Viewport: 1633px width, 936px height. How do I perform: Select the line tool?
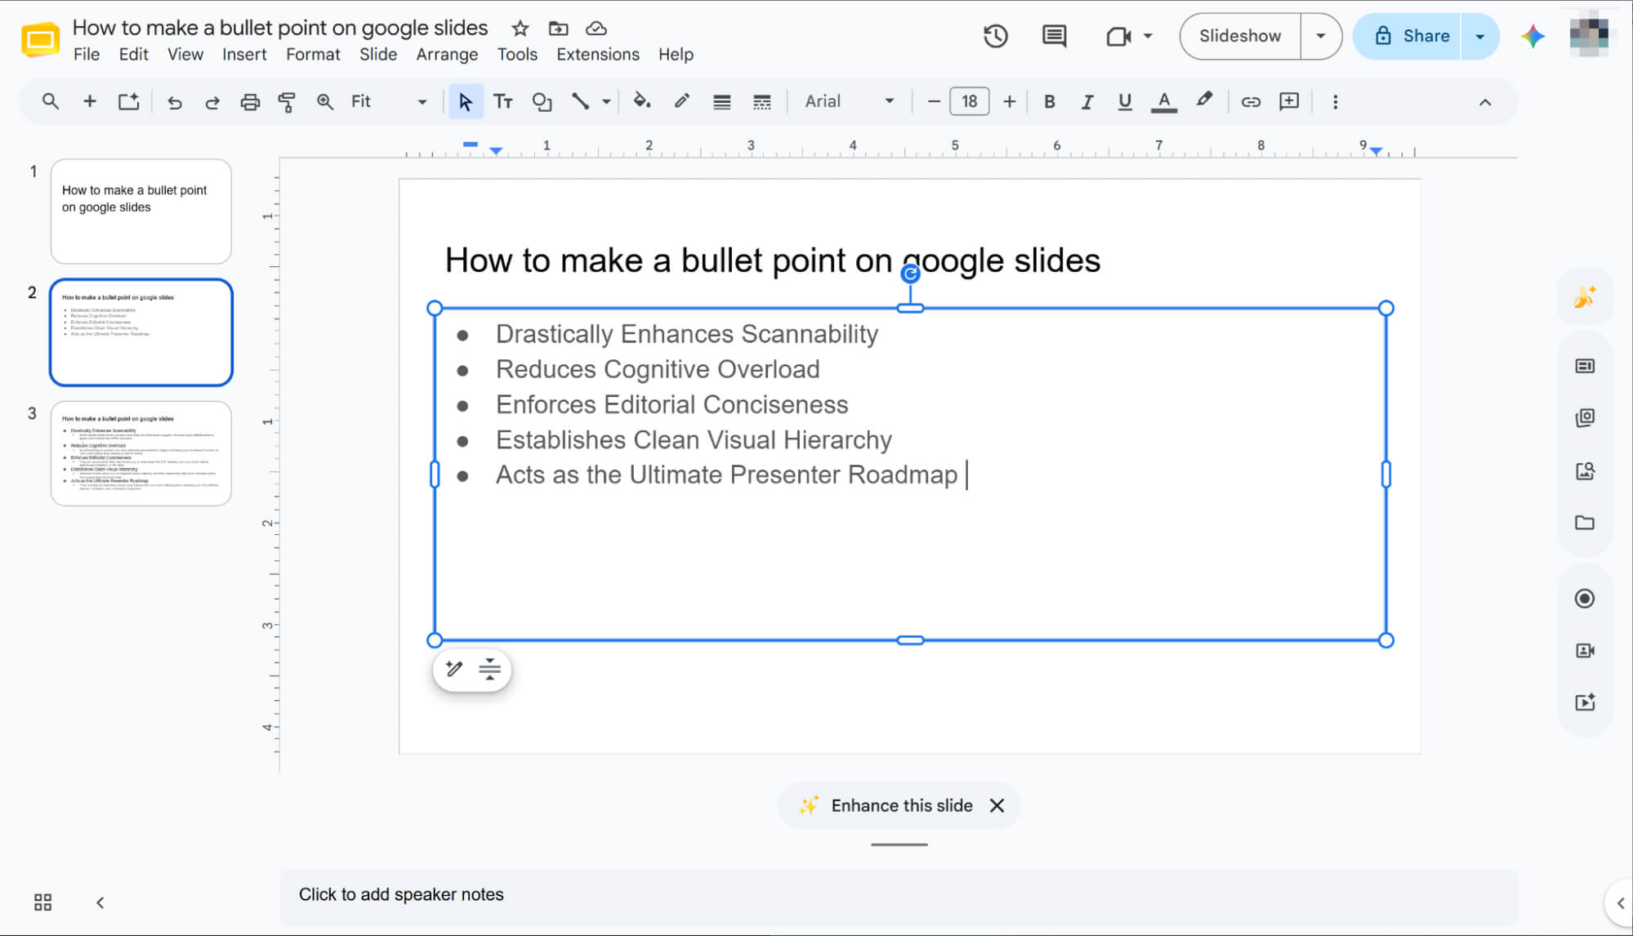pyautogui.click(x=580, y=101)
